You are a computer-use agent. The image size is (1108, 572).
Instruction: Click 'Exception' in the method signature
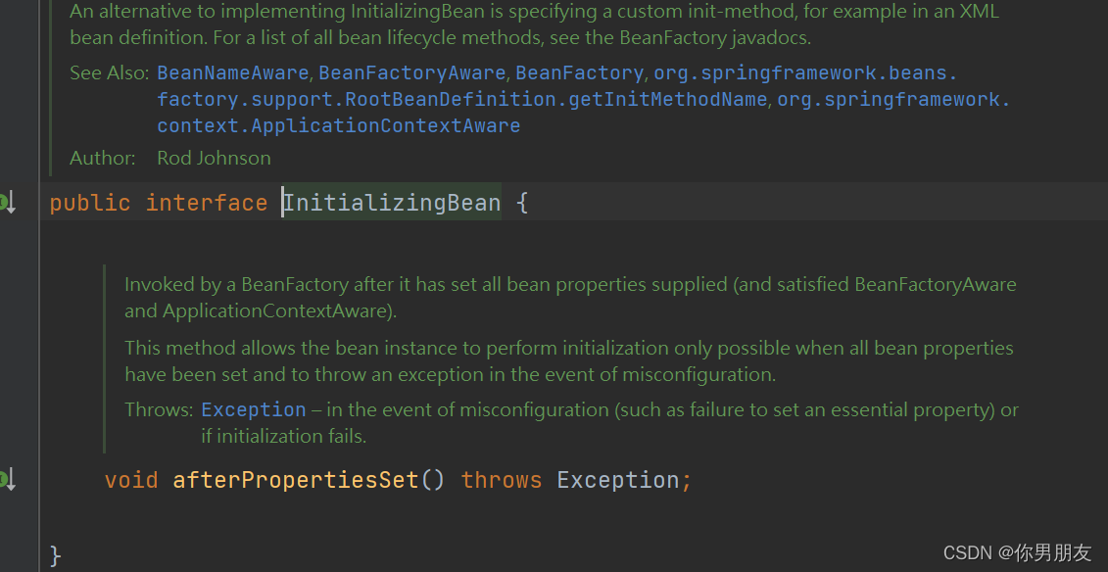618,480
